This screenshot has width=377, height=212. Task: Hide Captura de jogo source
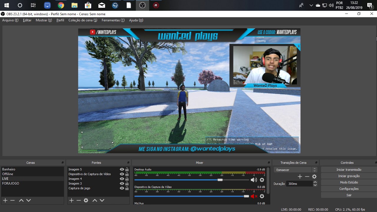122,188
